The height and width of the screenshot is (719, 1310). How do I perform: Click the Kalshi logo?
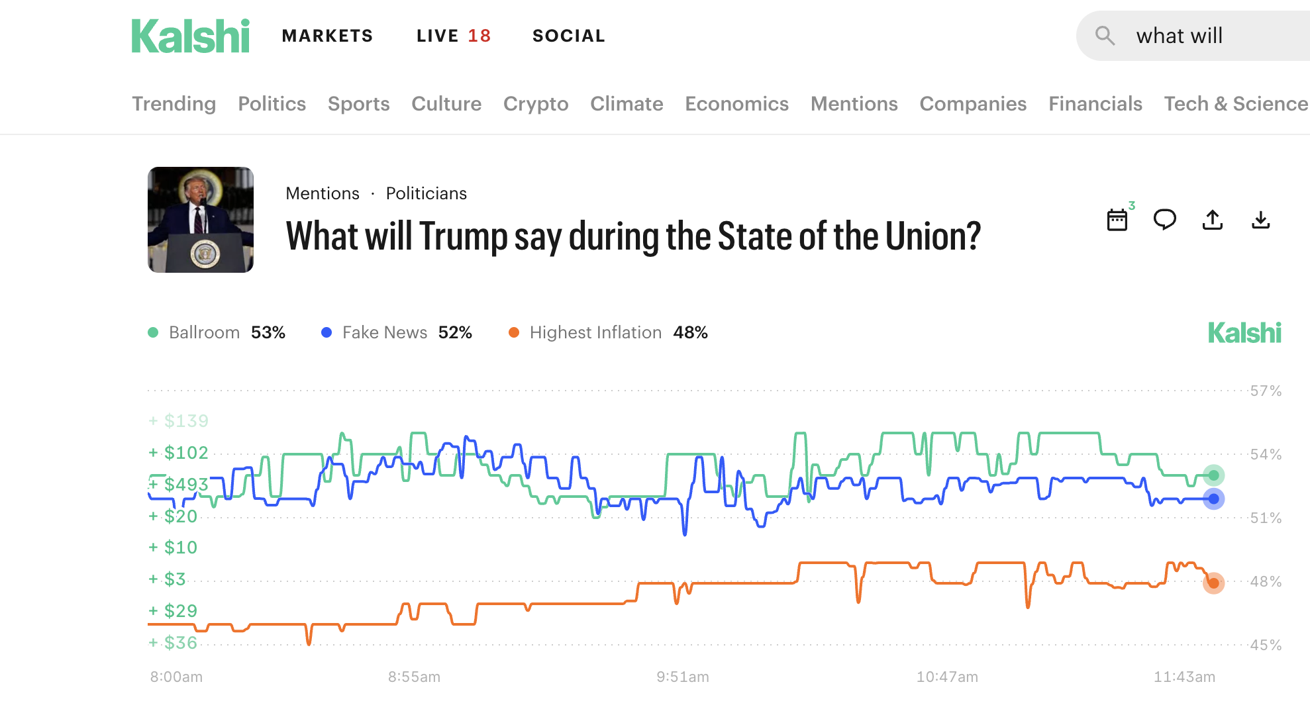(190, 36)
